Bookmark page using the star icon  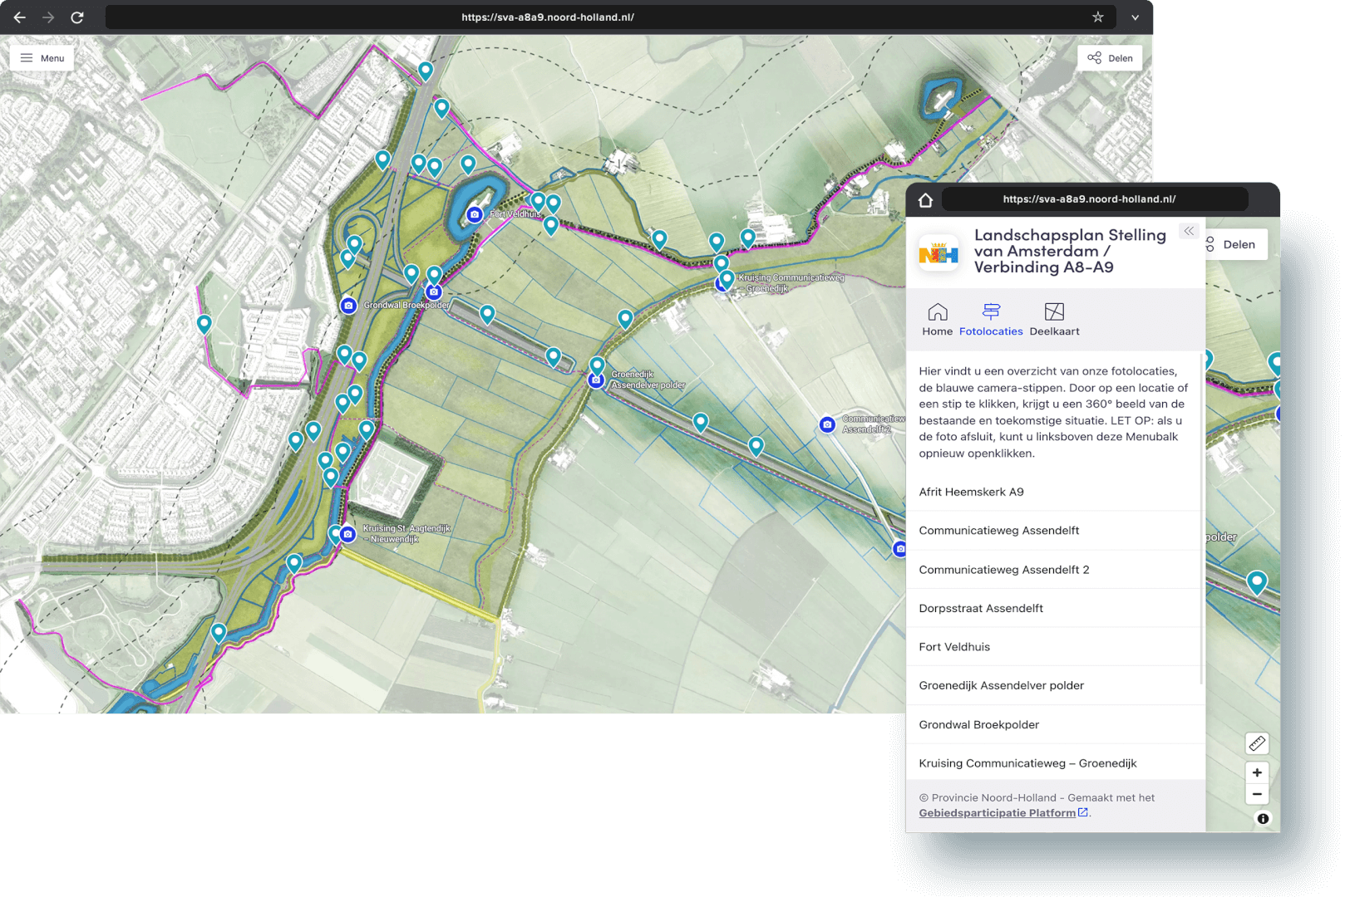pyautogui.click(x=1097, y=17)
